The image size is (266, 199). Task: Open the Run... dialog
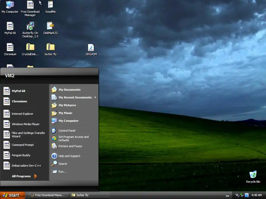click(74, 172)
